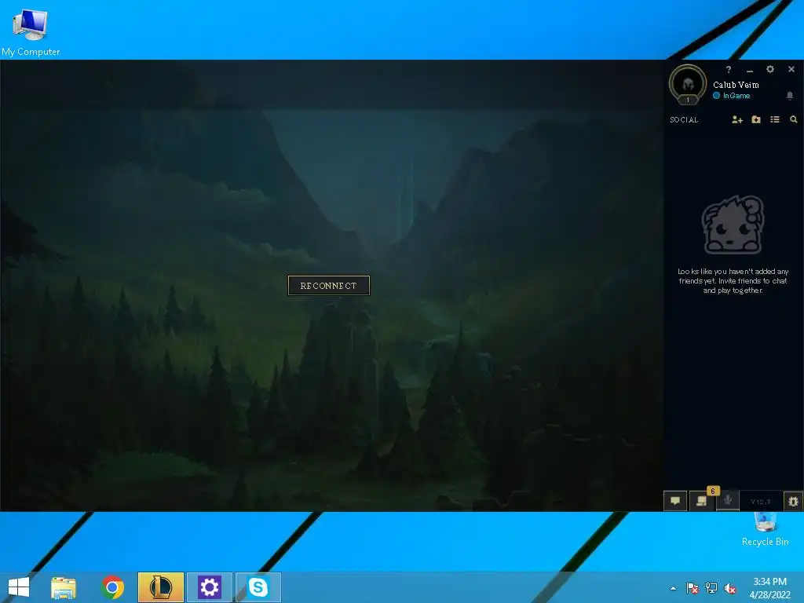The width and height of the screenshot is (804, 603).
Task: Open the chat window icon
Action: coord(675,501)
